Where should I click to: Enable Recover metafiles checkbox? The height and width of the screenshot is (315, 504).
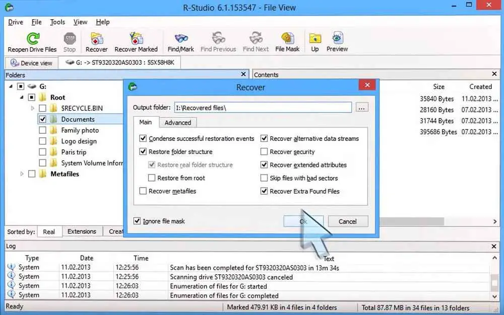point(143,191)
